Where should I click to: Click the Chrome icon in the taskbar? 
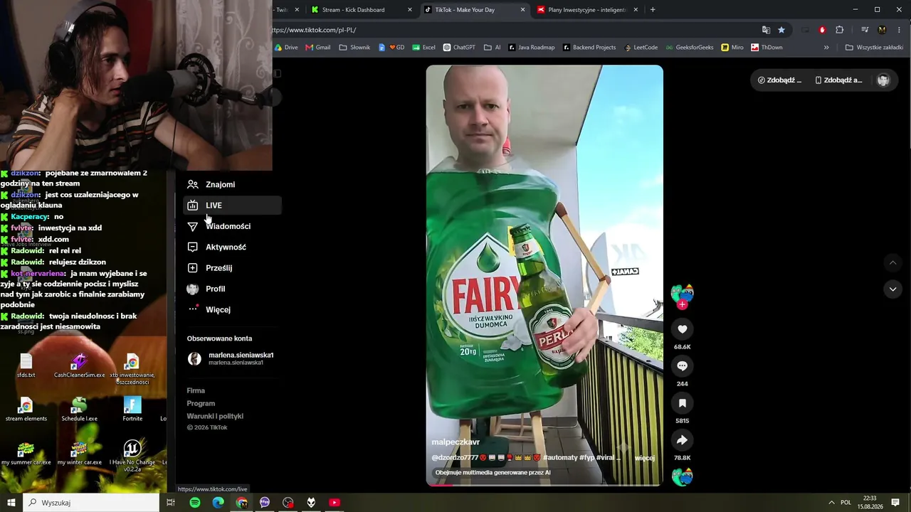[x=242, y=503]
